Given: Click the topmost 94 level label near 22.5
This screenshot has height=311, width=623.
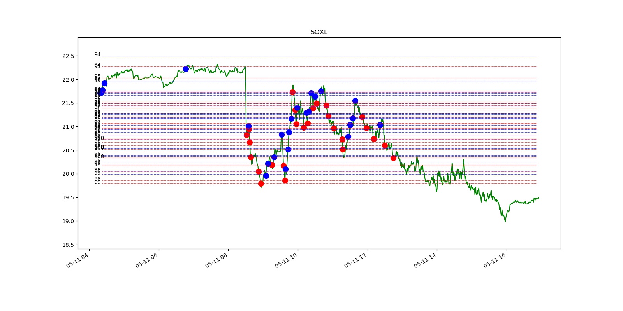Looking at the screenshot, I should click(97, 55).
